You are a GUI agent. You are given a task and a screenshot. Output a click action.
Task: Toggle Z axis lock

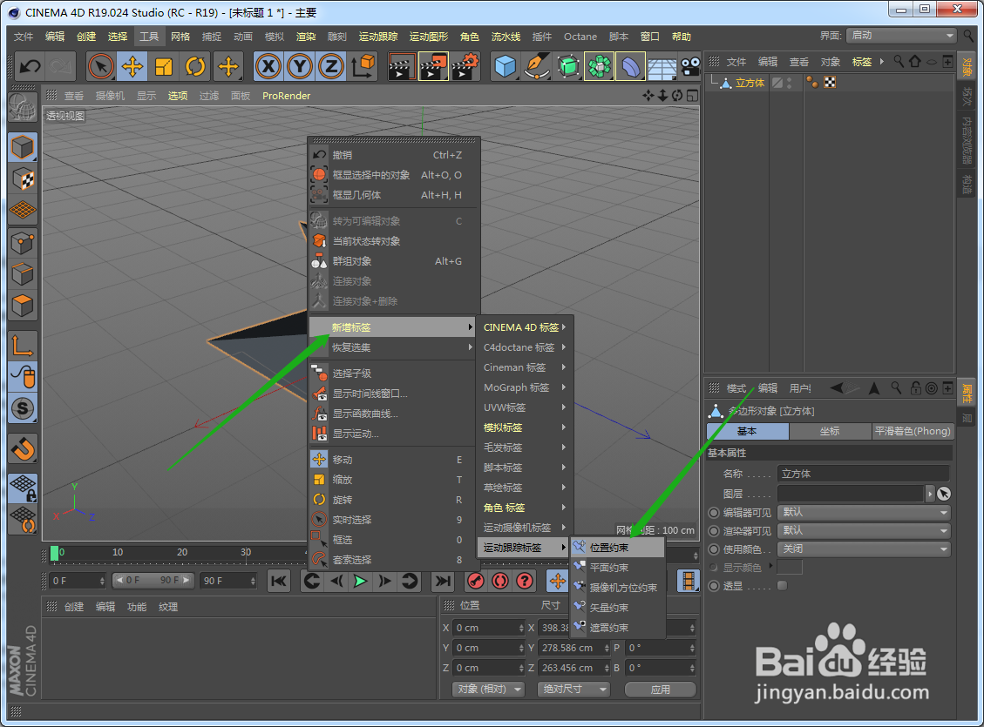point(331,66)
